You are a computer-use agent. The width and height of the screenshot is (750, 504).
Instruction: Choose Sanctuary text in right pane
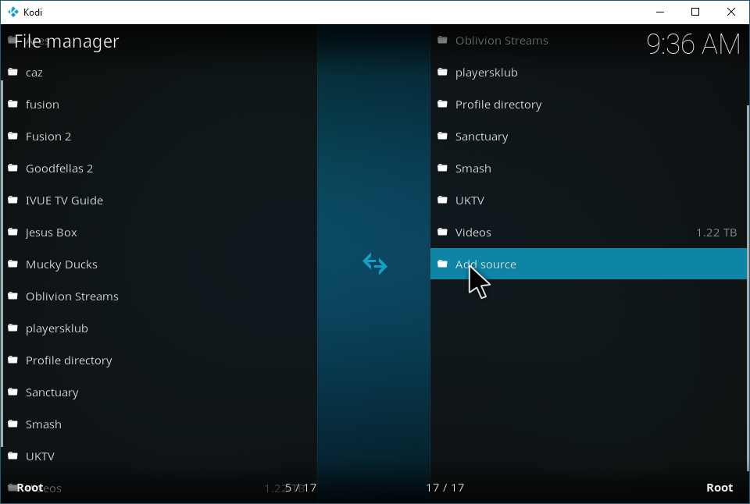(x=482, y=137)
